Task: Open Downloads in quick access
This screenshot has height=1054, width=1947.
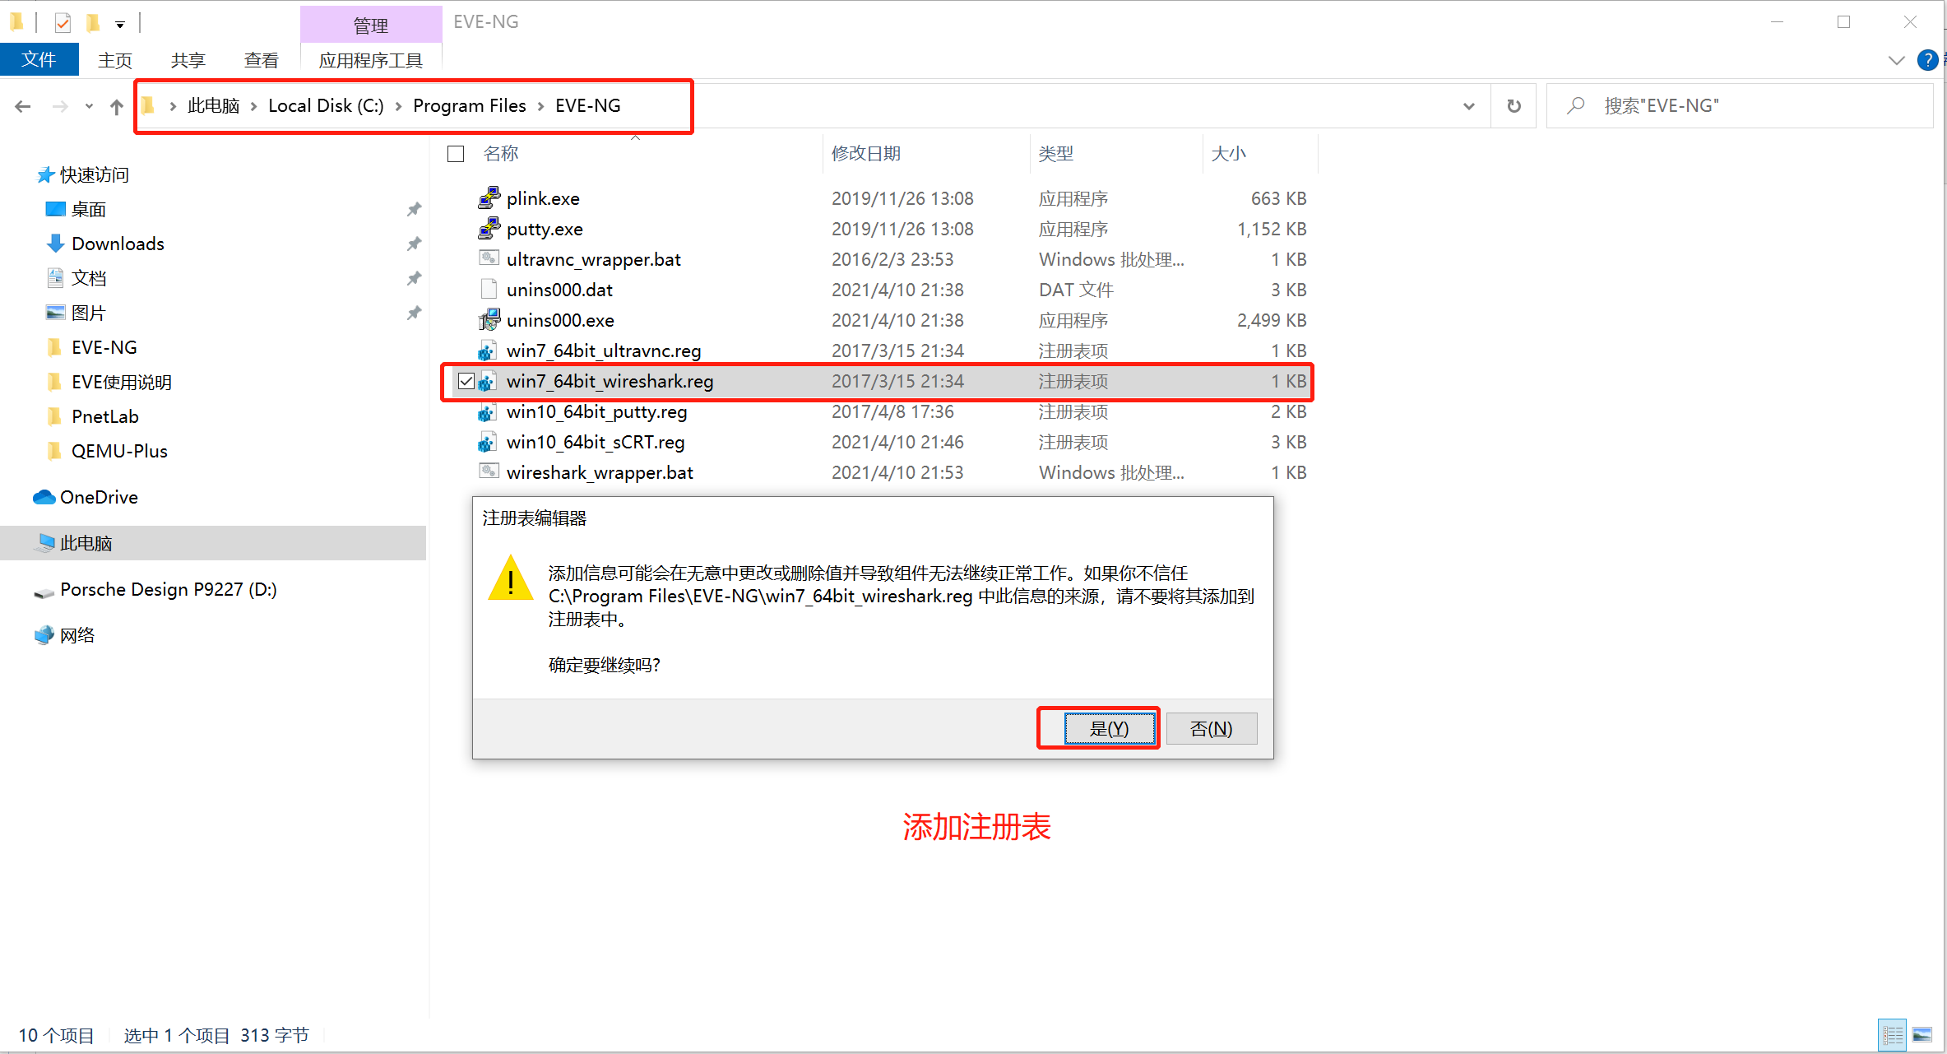Action: click(x=118, y=244)
